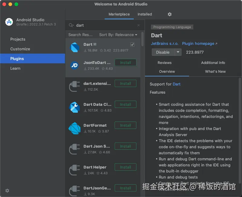Image resolution: width=242 pixels, height=197 pixels.
Task: Uncheck the Dart plugin enabled checkbox
Action: (132, 45)
